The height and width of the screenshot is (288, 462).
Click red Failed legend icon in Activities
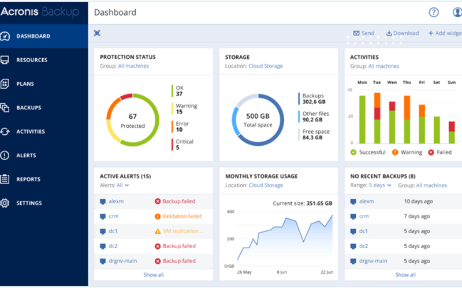click(x=431, y=152)
